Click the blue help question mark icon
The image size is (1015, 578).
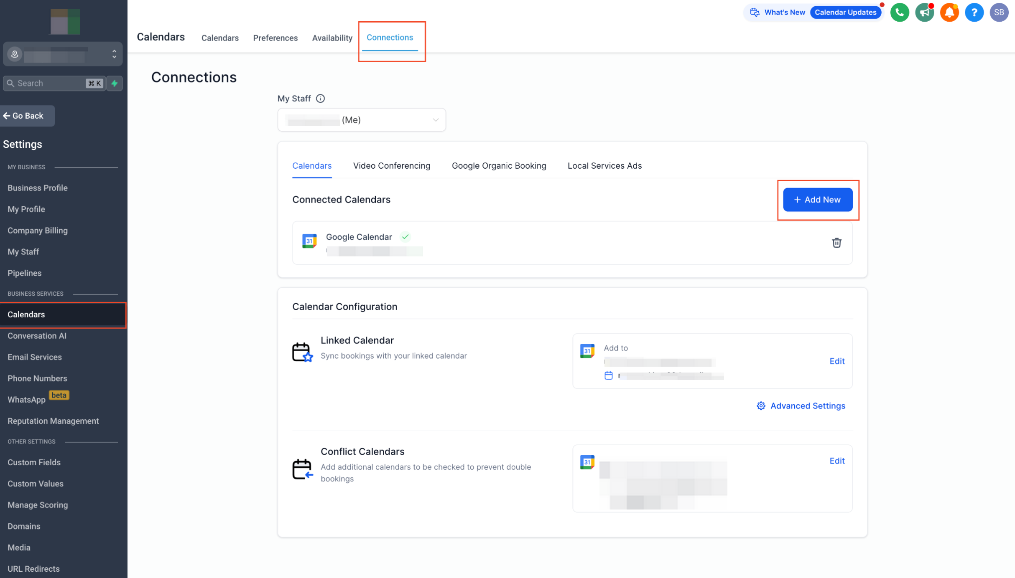pos(974,13)
